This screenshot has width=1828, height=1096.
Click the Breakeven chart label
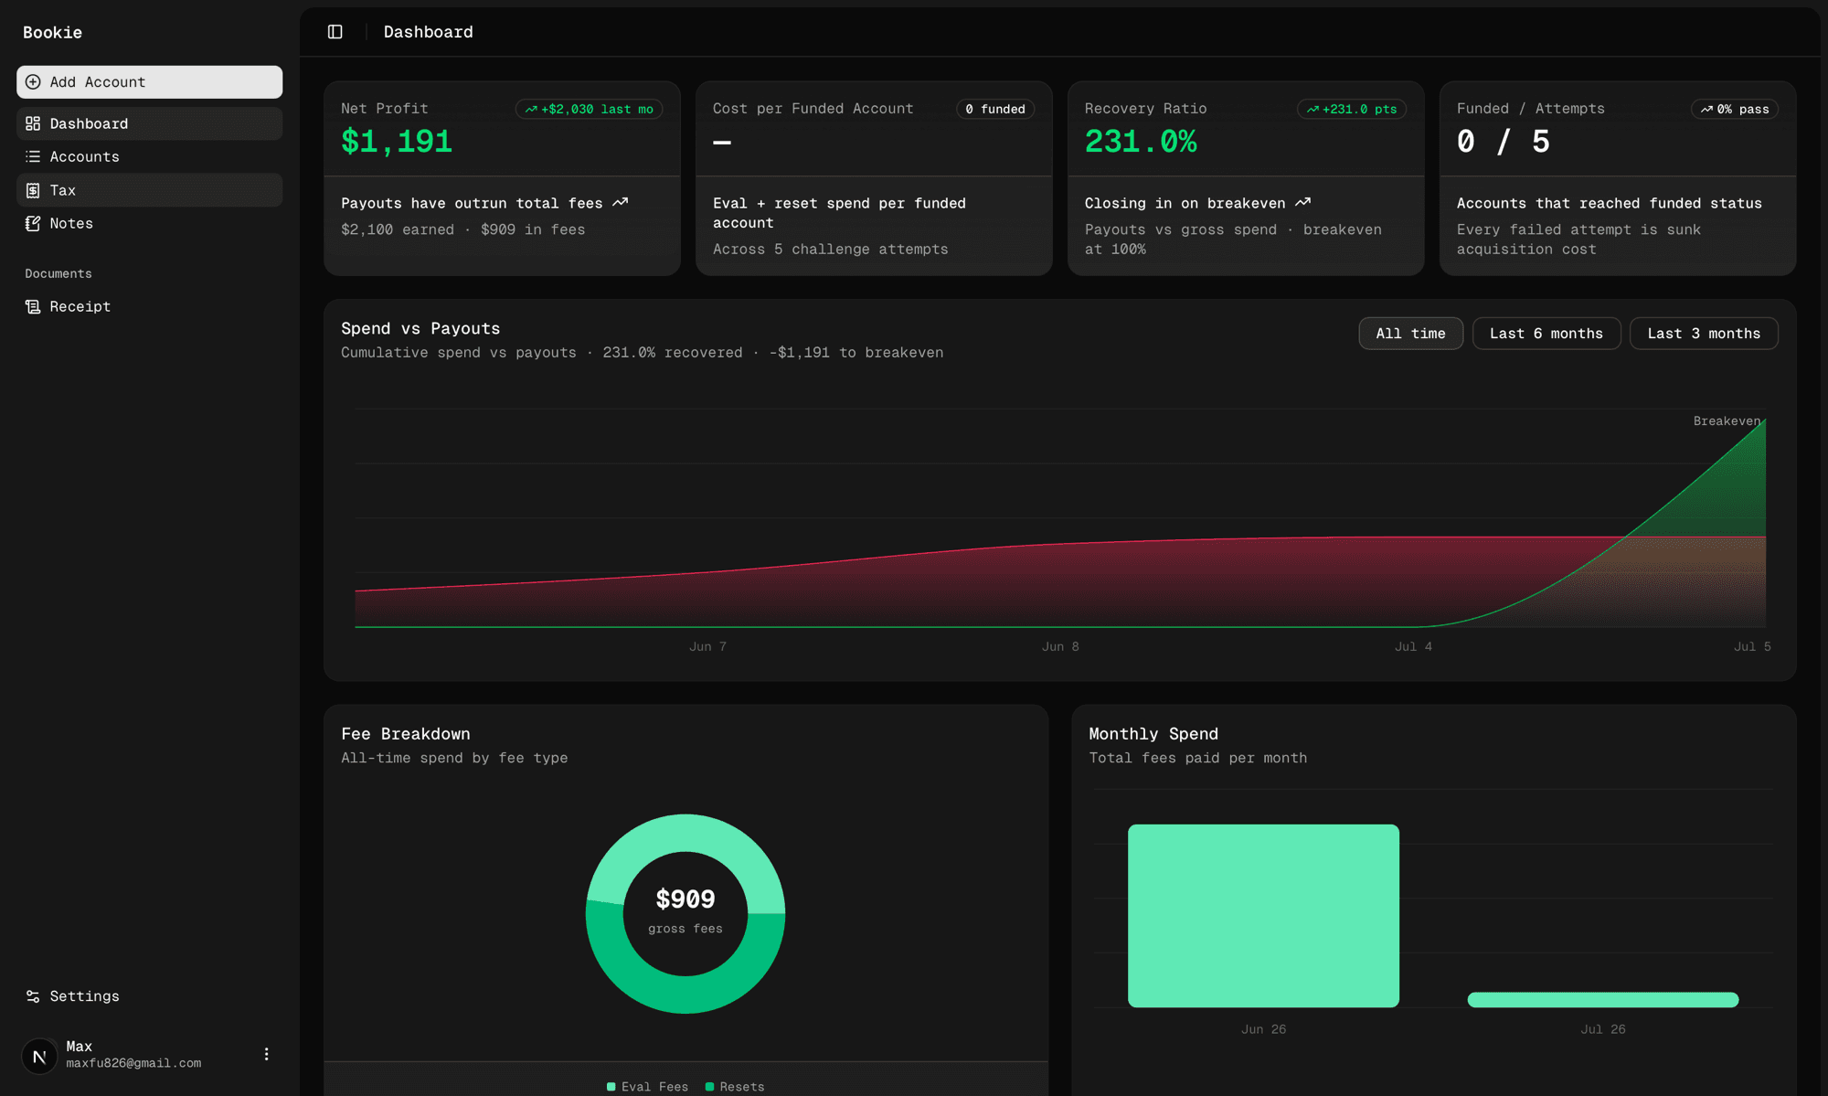1727,421
